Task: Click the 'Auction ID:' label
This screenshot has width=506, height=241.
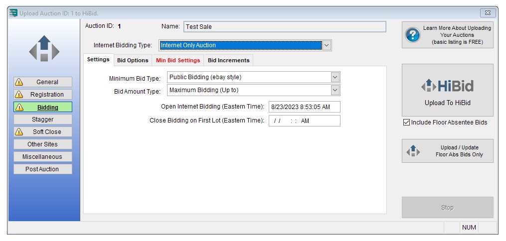Action: (100, 26)
